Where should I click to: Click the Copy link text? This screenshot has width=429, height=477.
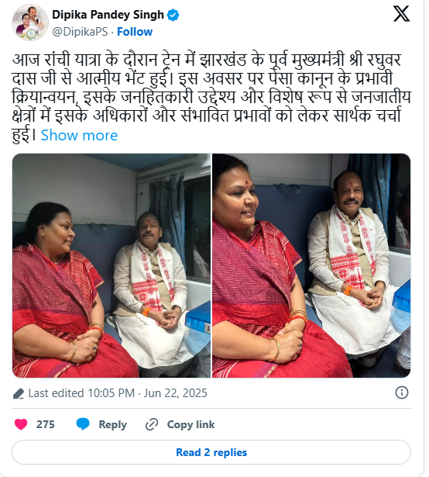point(190,425)
